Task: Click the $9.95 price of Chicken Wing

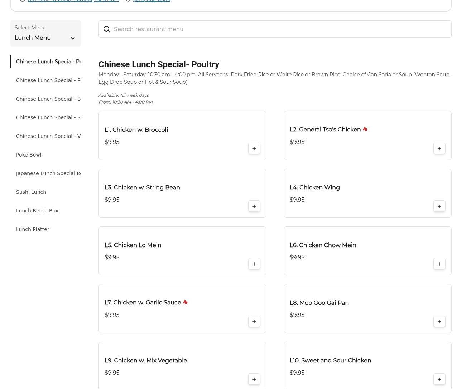Action: click(x=297, y=200)
